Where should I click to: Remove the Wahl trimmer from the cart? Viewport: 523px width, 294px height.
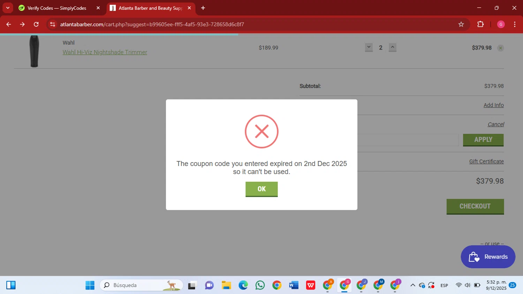click(500, 48)
